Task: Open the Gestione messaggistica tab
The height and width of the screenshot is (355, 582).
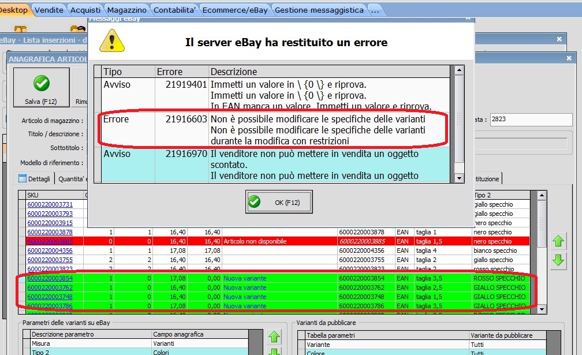Action: [319, 10]
